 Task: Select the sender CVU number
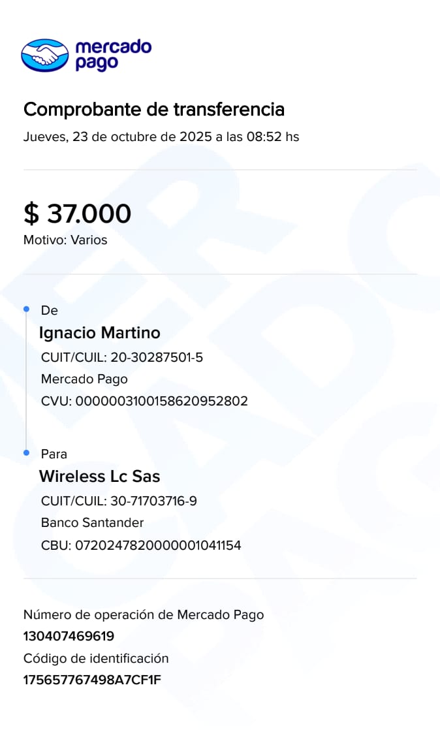pos(162,401)
